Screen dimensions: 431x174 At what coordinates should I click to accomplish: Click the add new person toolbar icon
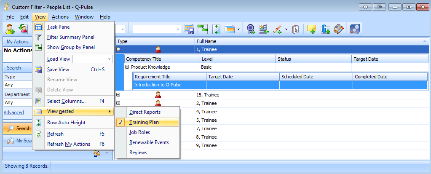coord(10,29)
